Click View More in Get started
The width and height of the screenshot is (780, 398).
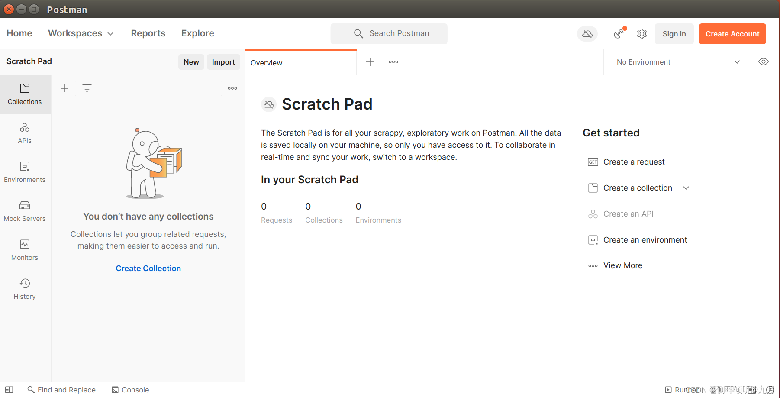pos(615,265)
